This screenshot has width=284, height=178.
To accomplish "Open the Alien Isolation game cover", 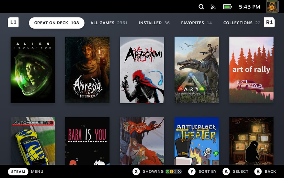I will tap(33, 70).
